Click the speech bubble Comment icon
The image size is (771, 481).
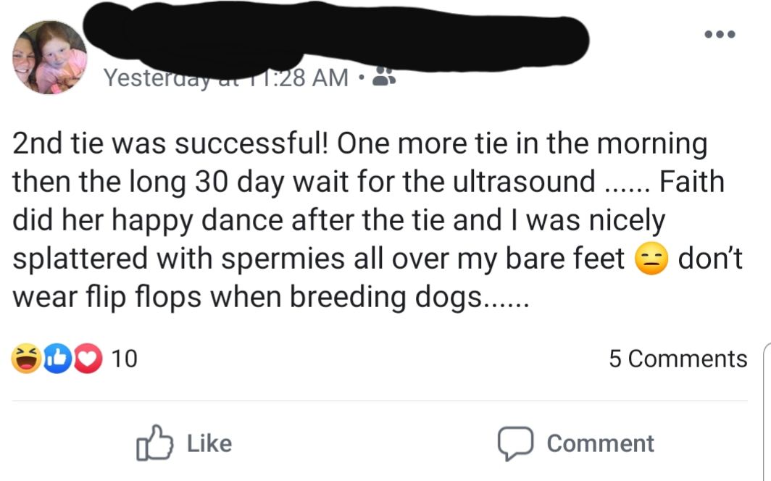click(x=514, y=443)
